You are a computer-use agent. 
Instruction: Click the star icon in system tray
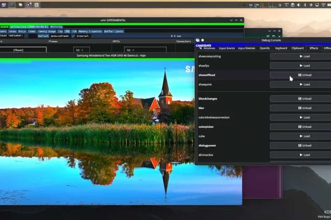click(x=280, y=5)
